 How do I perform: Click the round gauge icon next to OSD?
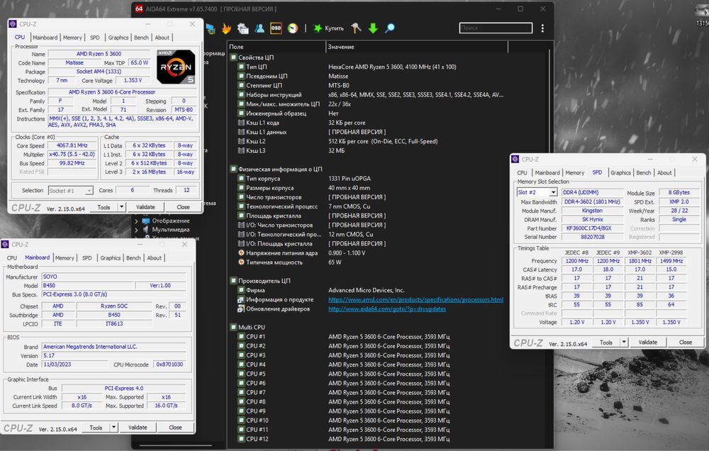pos(293,28)
